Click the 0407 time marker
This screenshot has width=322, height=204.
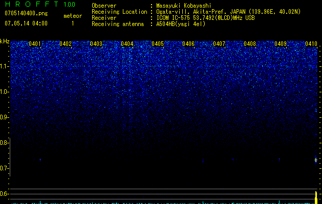click(x=219, y=44)
